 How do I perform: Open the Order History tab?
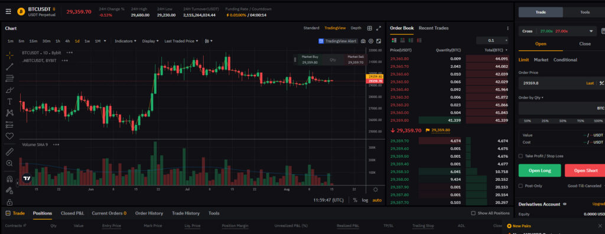(x=149, y=213)
